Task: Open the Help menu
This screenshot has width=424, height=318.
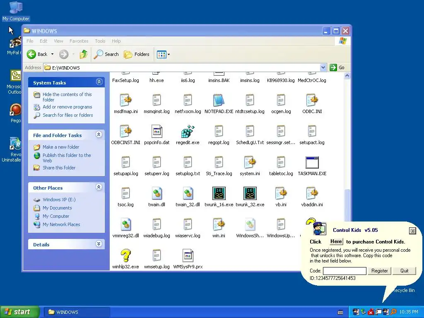Action: pyautogui.click(x=116, y=41)
